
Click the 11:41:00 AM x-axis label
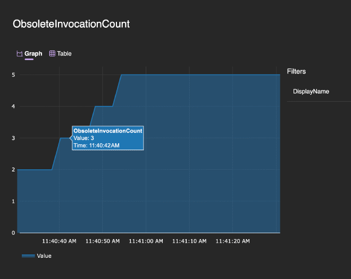pos(146,241)
